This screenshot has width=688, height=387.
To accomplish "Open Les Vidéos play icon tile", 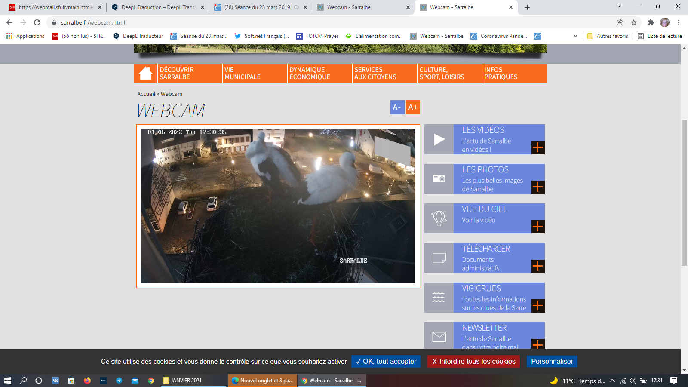I will 439,139.
